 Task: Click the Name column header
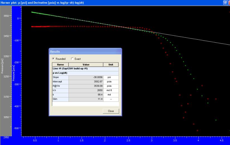(60, 64)
